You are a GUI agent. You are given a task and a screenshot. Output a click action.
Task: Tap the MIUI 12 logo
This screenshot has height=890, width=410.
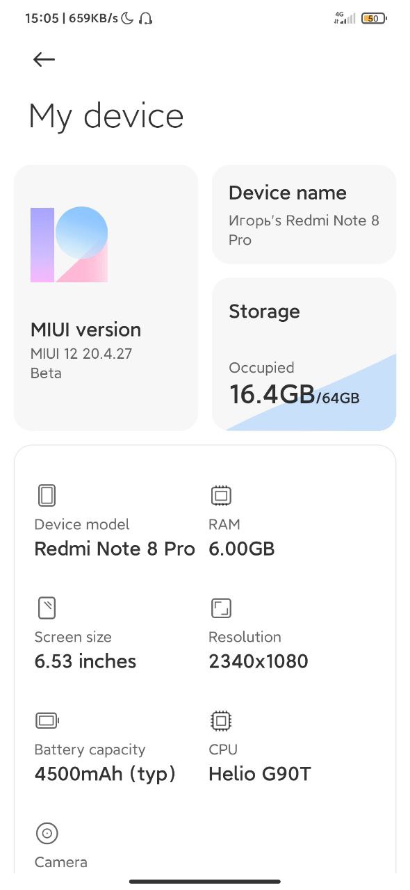click(x=69, y=244)
